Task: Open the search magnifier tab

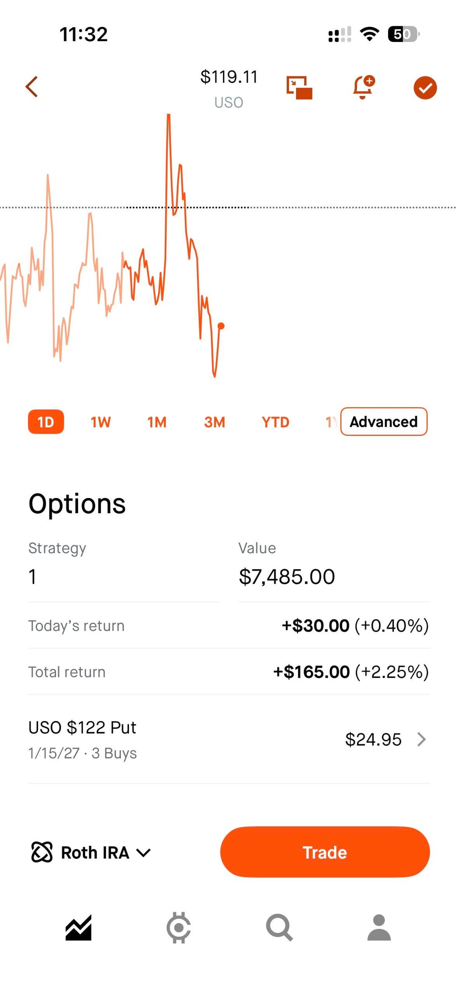Action: [x=279, y=928]
